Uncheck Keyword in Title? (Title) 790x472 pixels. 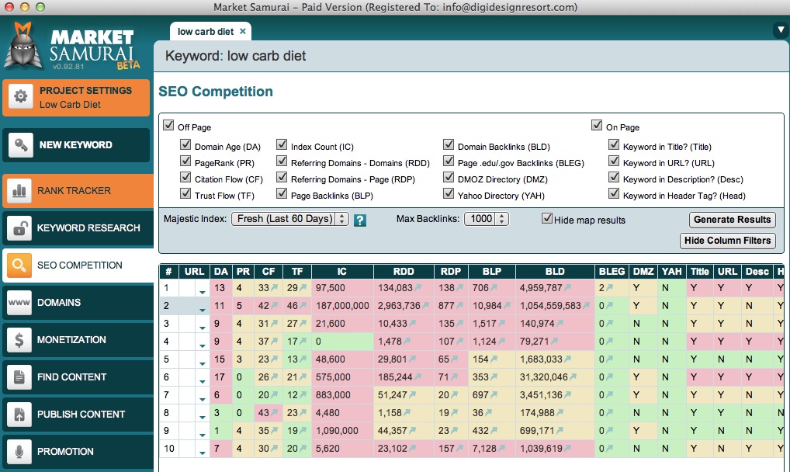point(614,144)
